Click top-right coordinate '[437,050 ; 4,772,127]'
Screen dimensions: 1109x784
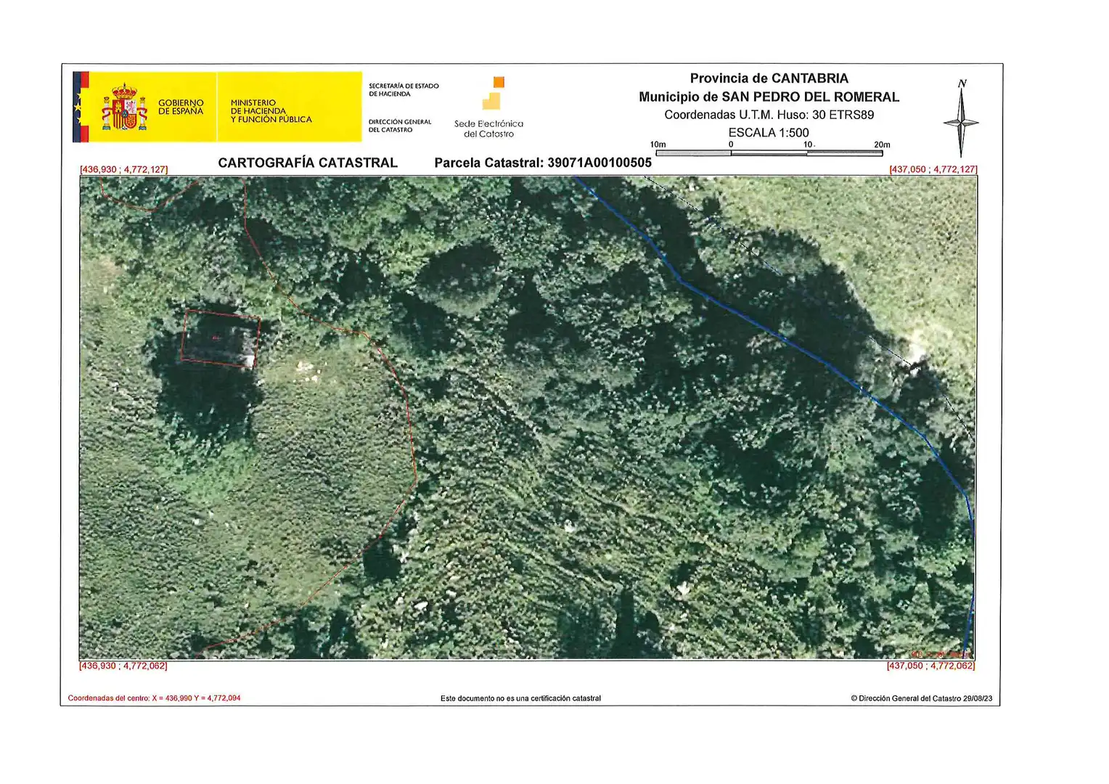933,169
